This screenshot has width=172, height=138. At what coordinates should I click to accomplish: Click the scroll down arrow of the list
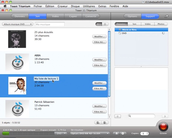click(109, 117)
